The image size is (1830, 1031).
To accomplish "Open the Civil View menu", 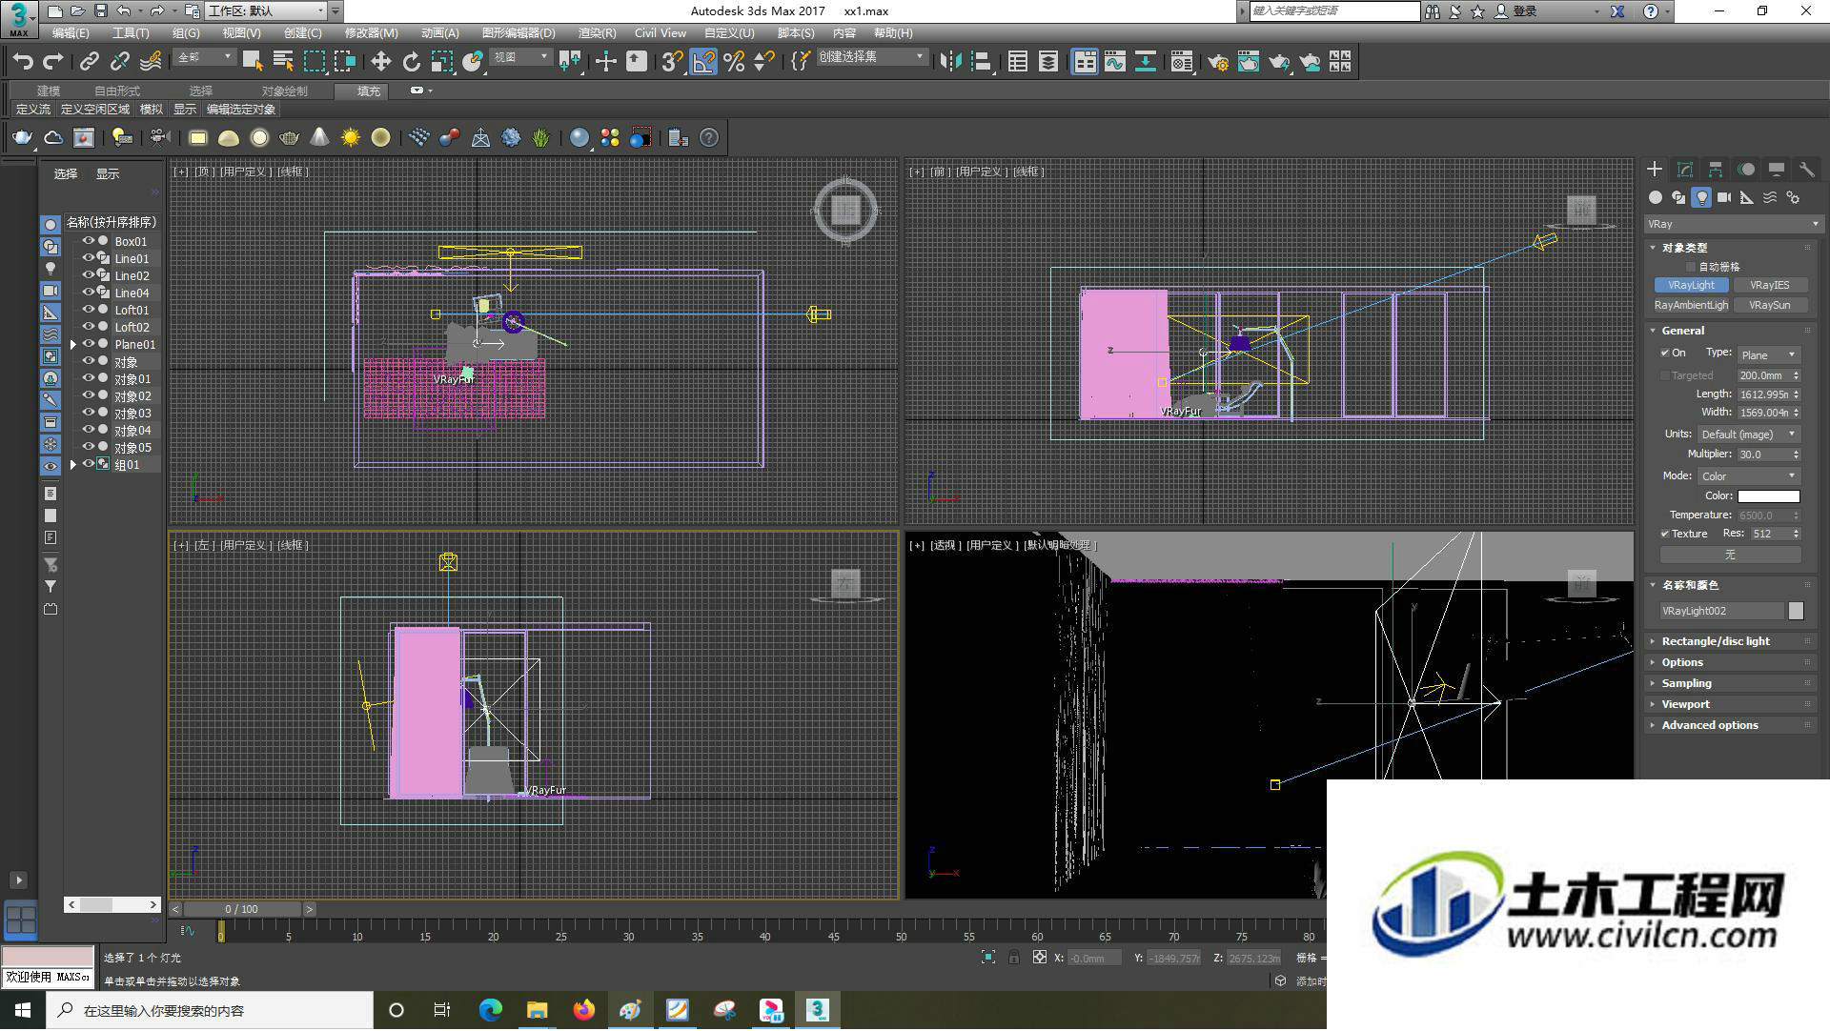I will click(661, 33).
